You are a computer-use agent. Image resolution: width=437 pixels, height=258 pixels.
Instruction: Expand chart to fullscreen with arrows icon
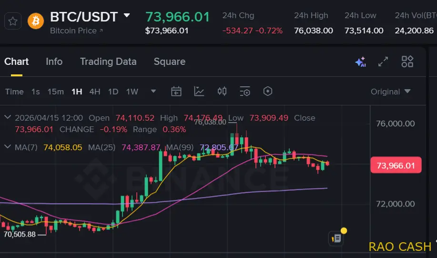point(383,62)
